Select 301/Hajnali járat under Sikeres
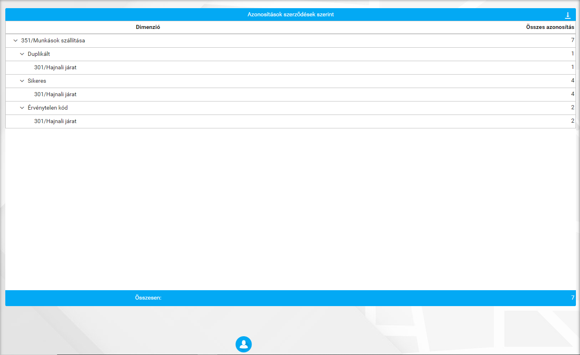 [x=55, y=95]
